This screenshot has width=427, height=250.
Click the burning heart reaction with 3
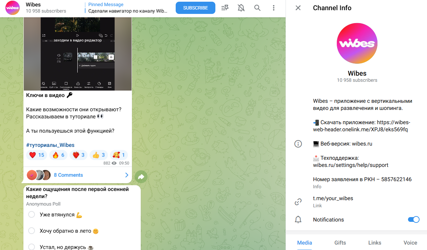[x=79, y=155]
